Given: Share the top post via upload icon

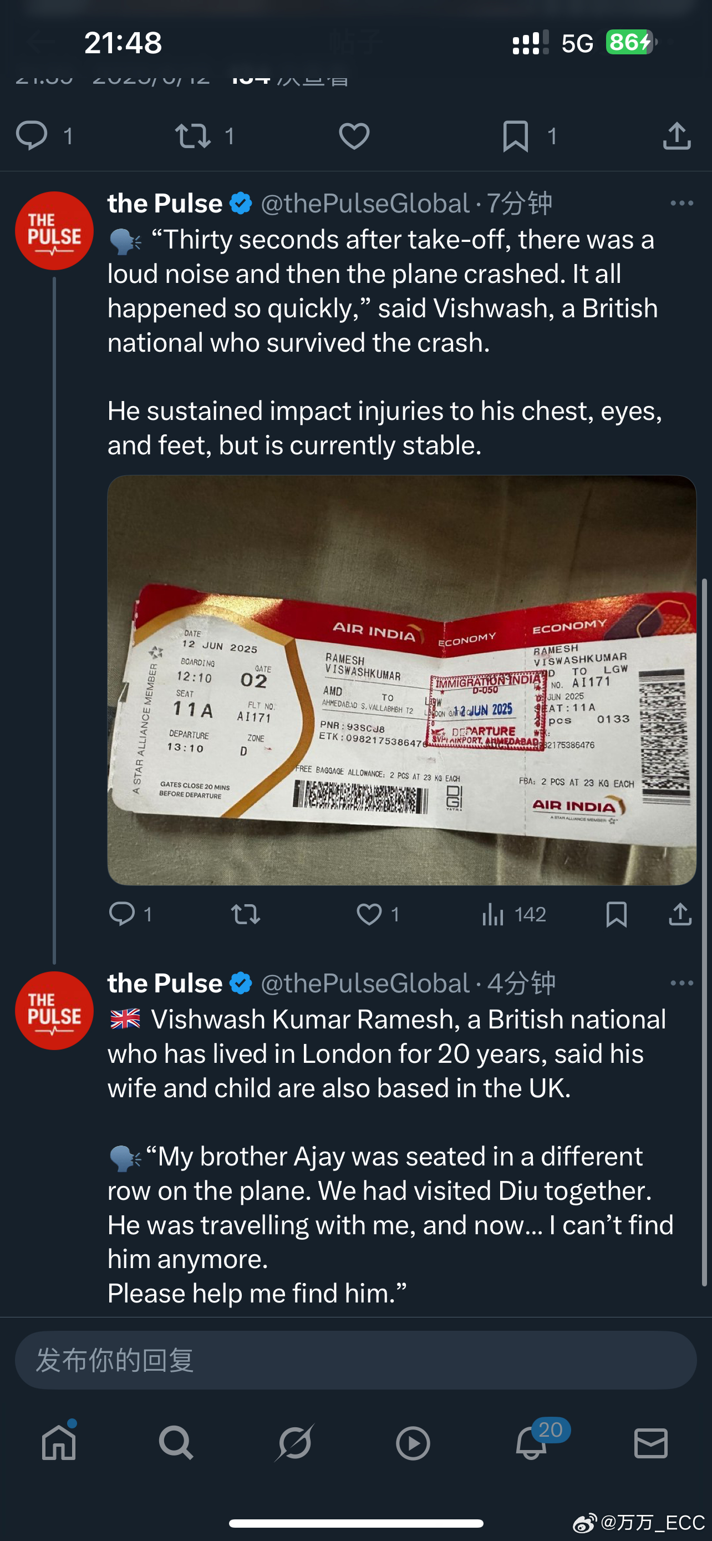Looking at the screenshot, I should click(677, 135).
